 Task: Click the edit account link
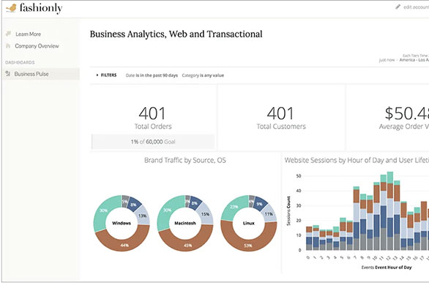[x=416, y=7]
